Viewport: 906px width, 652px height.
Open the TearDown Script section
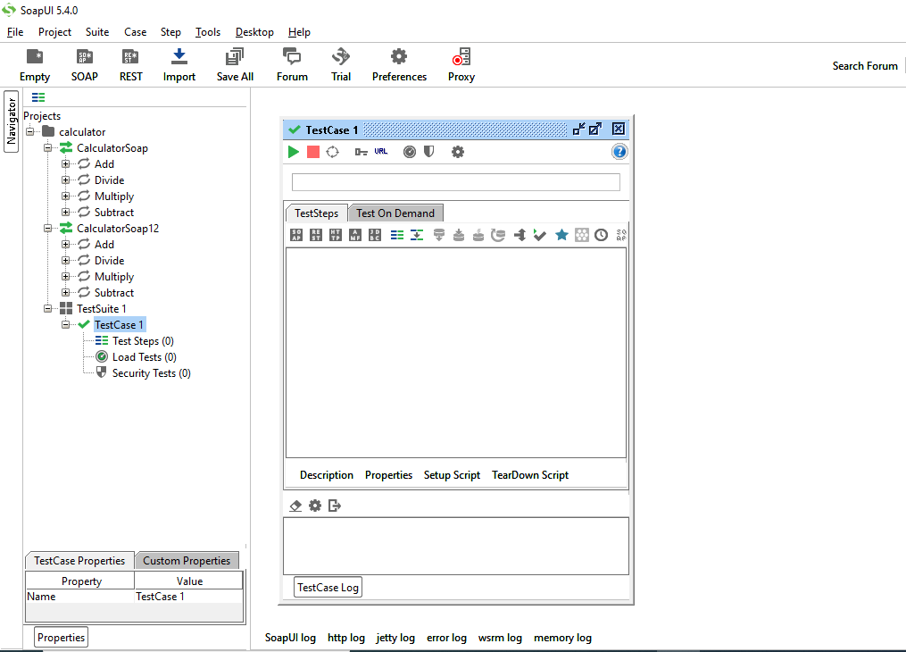point(530,475)
